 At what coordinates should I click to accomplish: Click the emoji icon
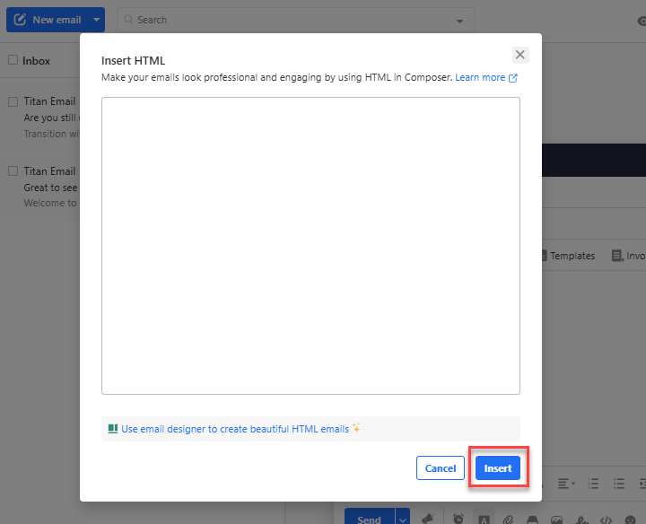[x=631, y=520]
